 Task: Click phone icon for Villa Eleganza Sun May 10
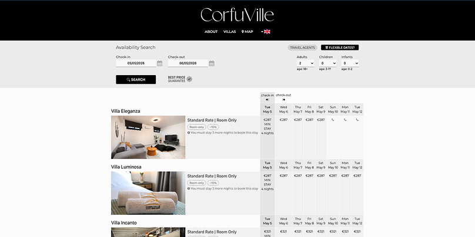click(x=333, y=120)
